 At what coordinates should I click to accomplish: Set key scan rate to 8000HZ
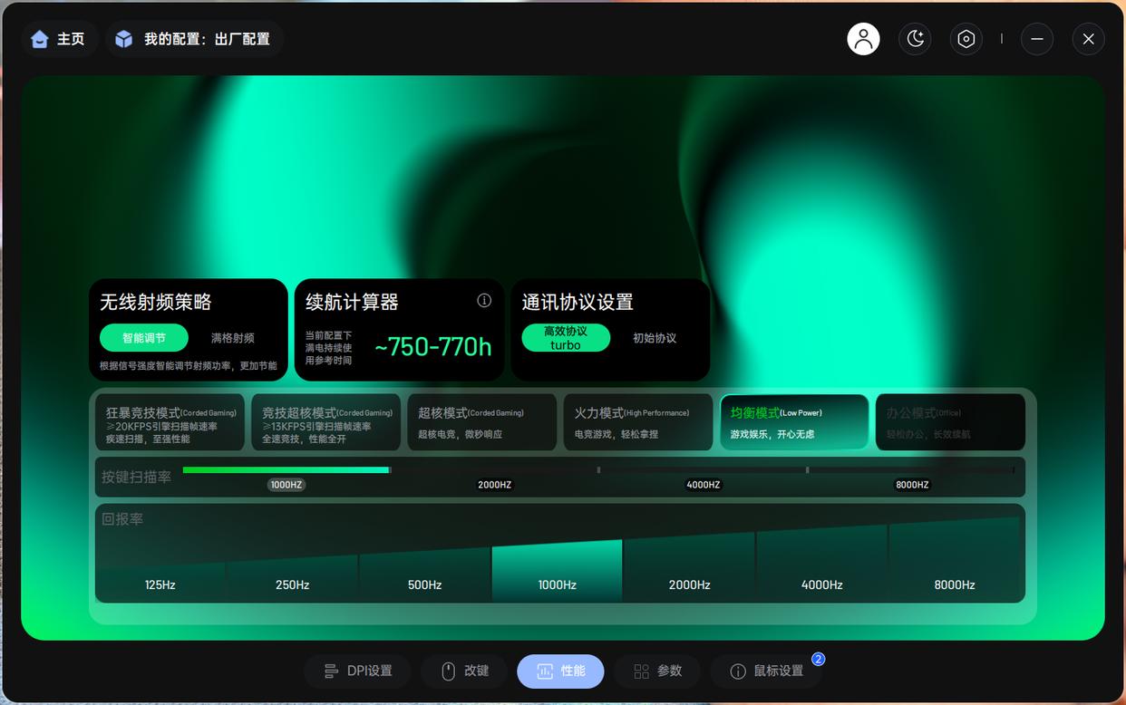912,485
